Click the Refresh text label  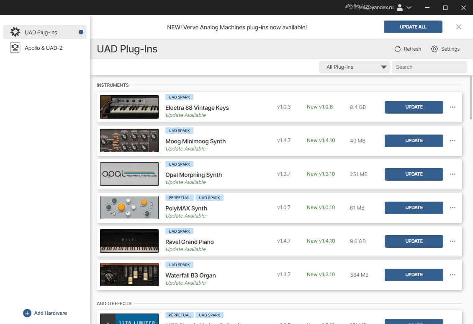(x=412, y=49)
